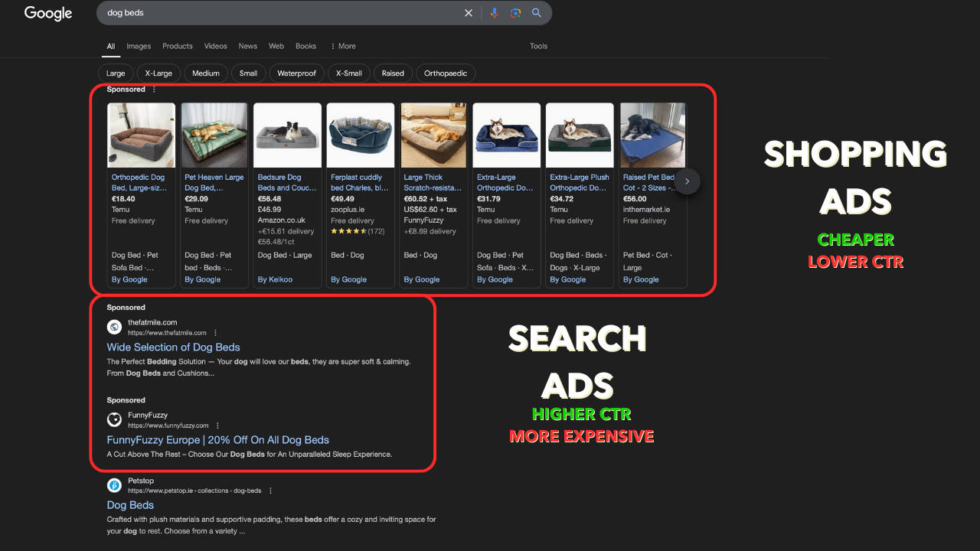The height and width of the screenshot is (551, 980).
Task: Open Google Lens image search icon
Action: (x=516, y=13)
